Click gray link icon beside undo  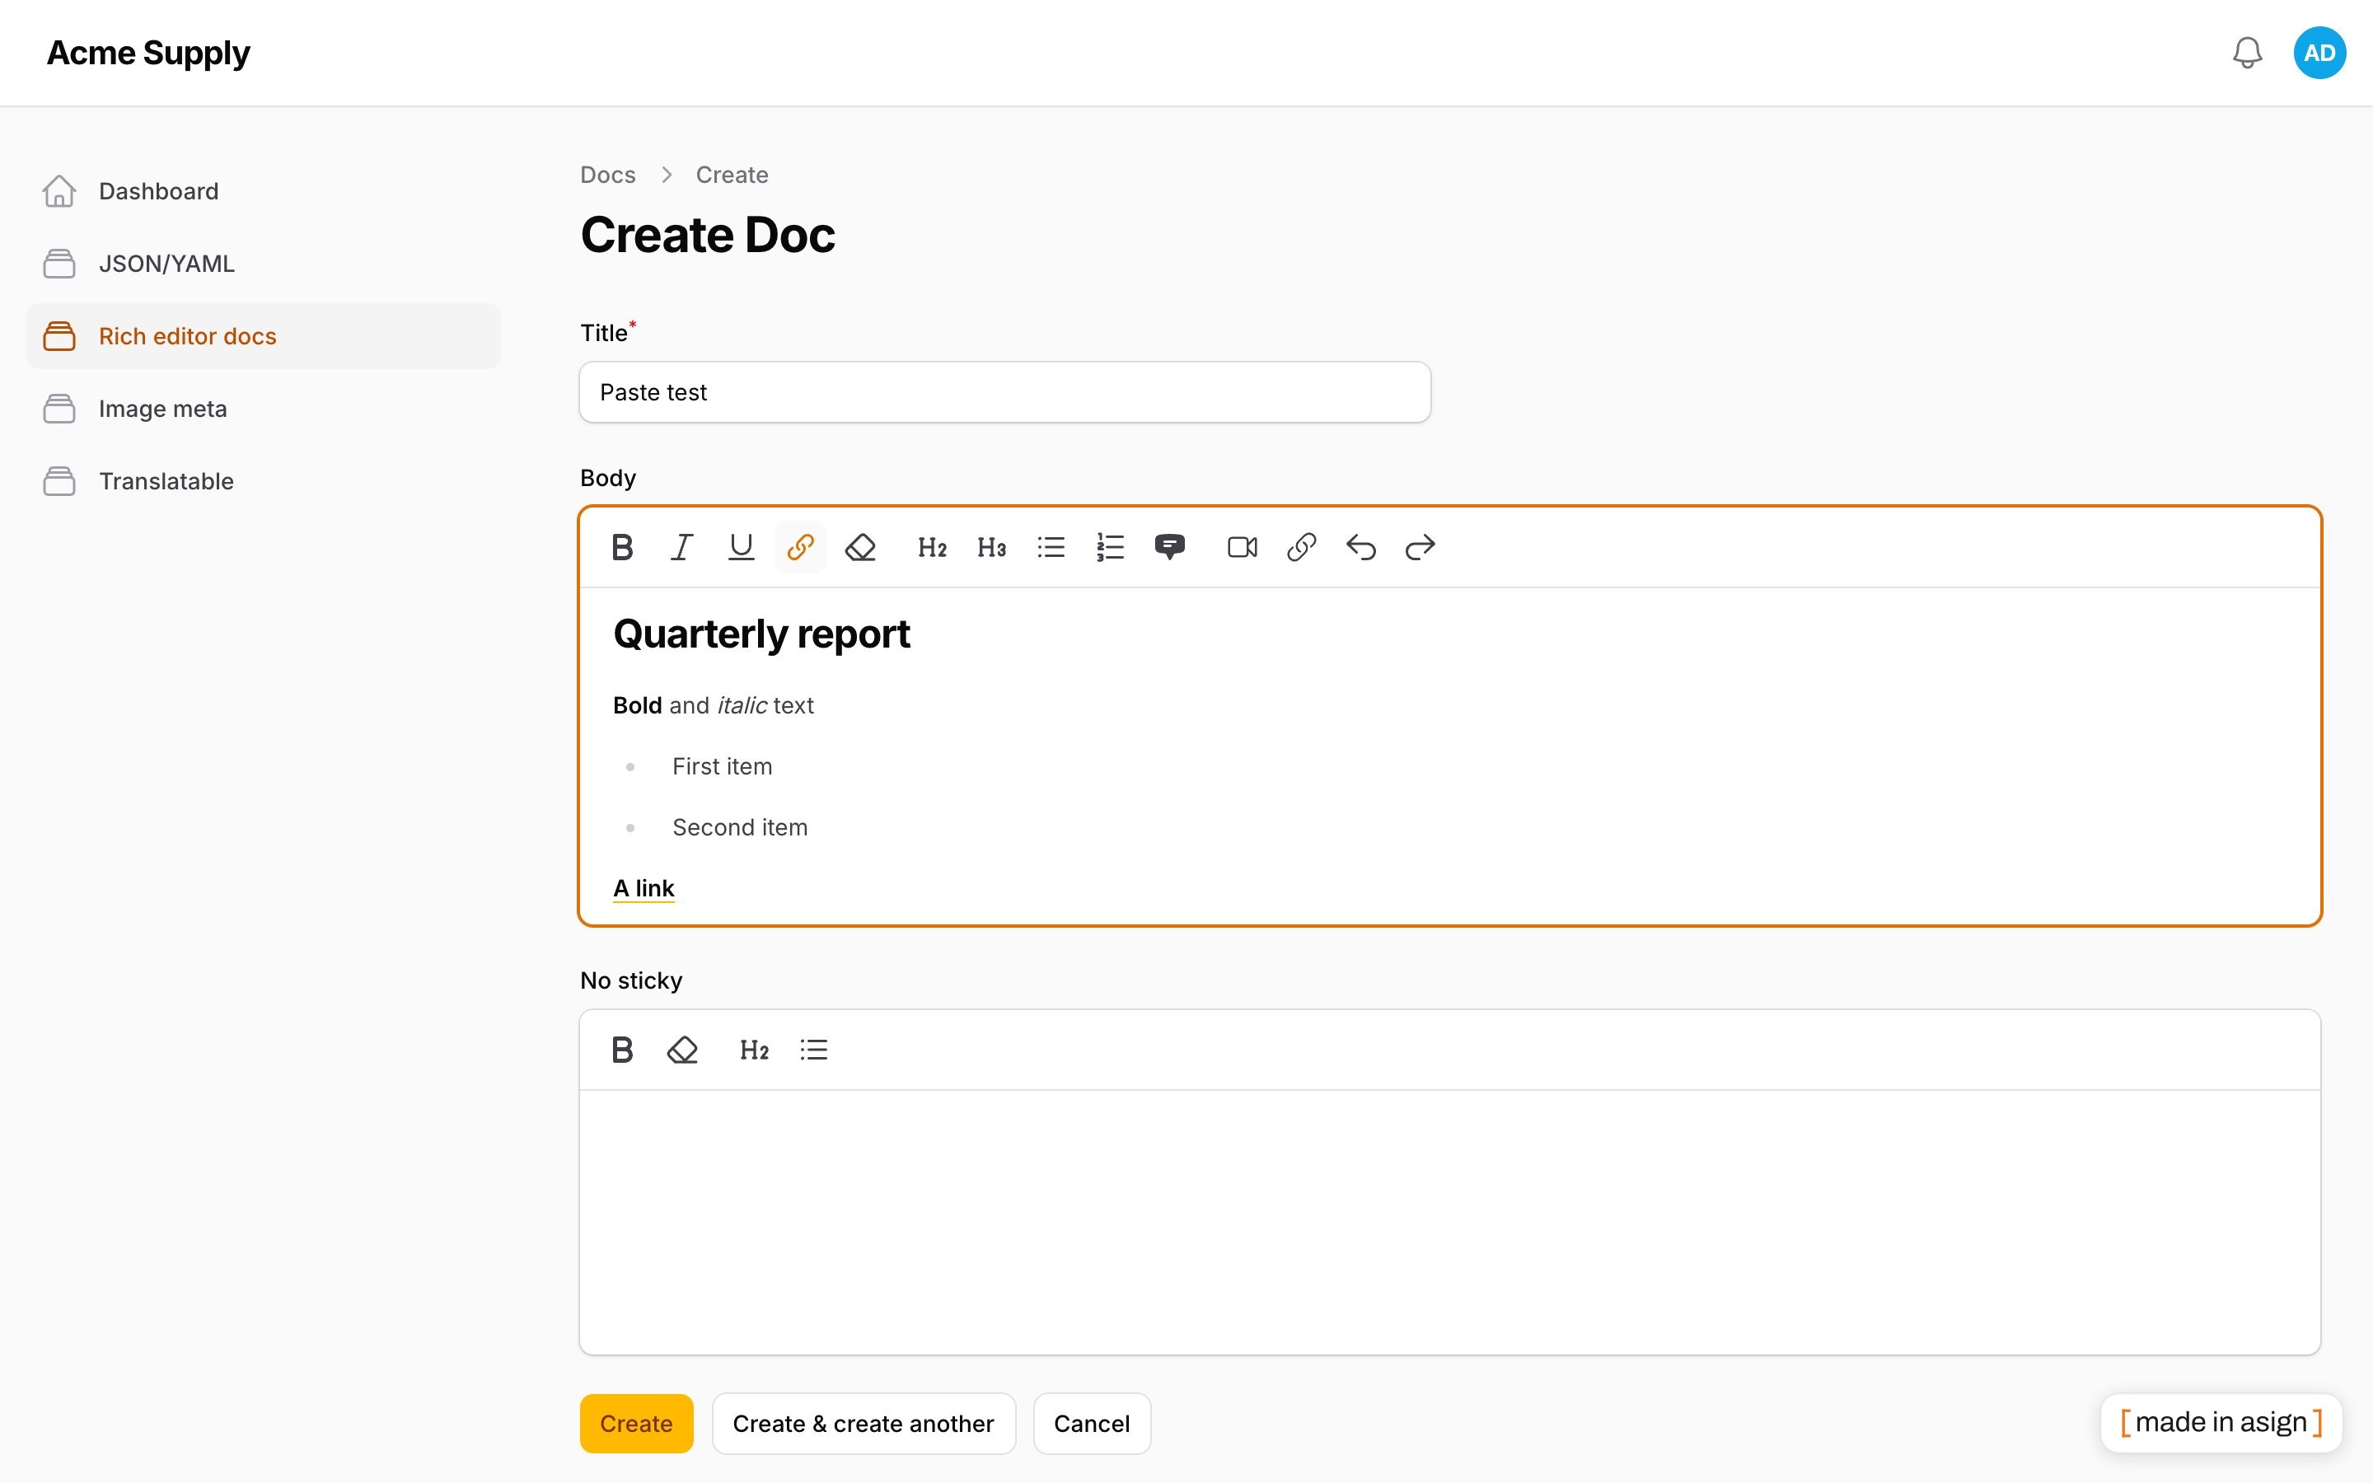click(x=1301, y=547)
